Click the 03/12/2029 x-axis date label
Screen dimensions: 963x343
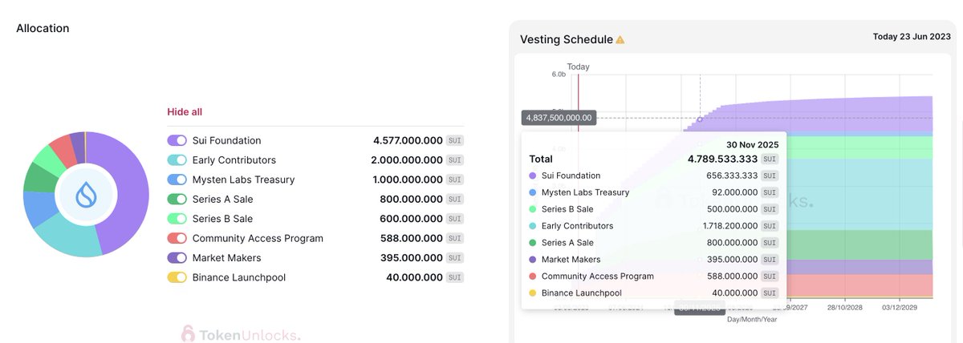click(900, 307)
